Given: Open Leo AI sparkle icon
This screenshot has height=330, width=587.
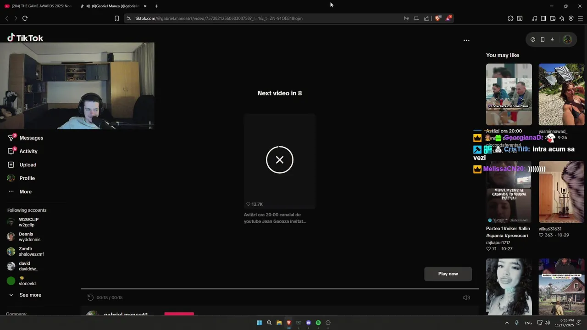Looking at the screenshot, I should click(x=562, y=18).
